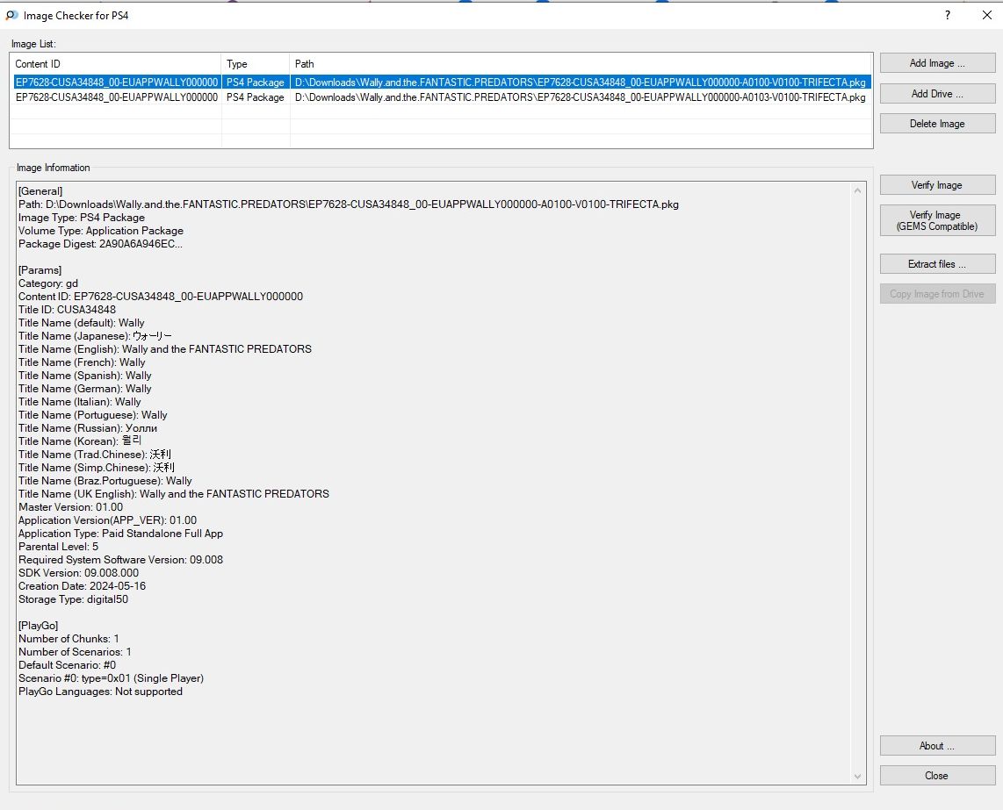Click Verify Image (GEMS Compatible) button
The image size is (1003, 810).
(x=937, y=220)
